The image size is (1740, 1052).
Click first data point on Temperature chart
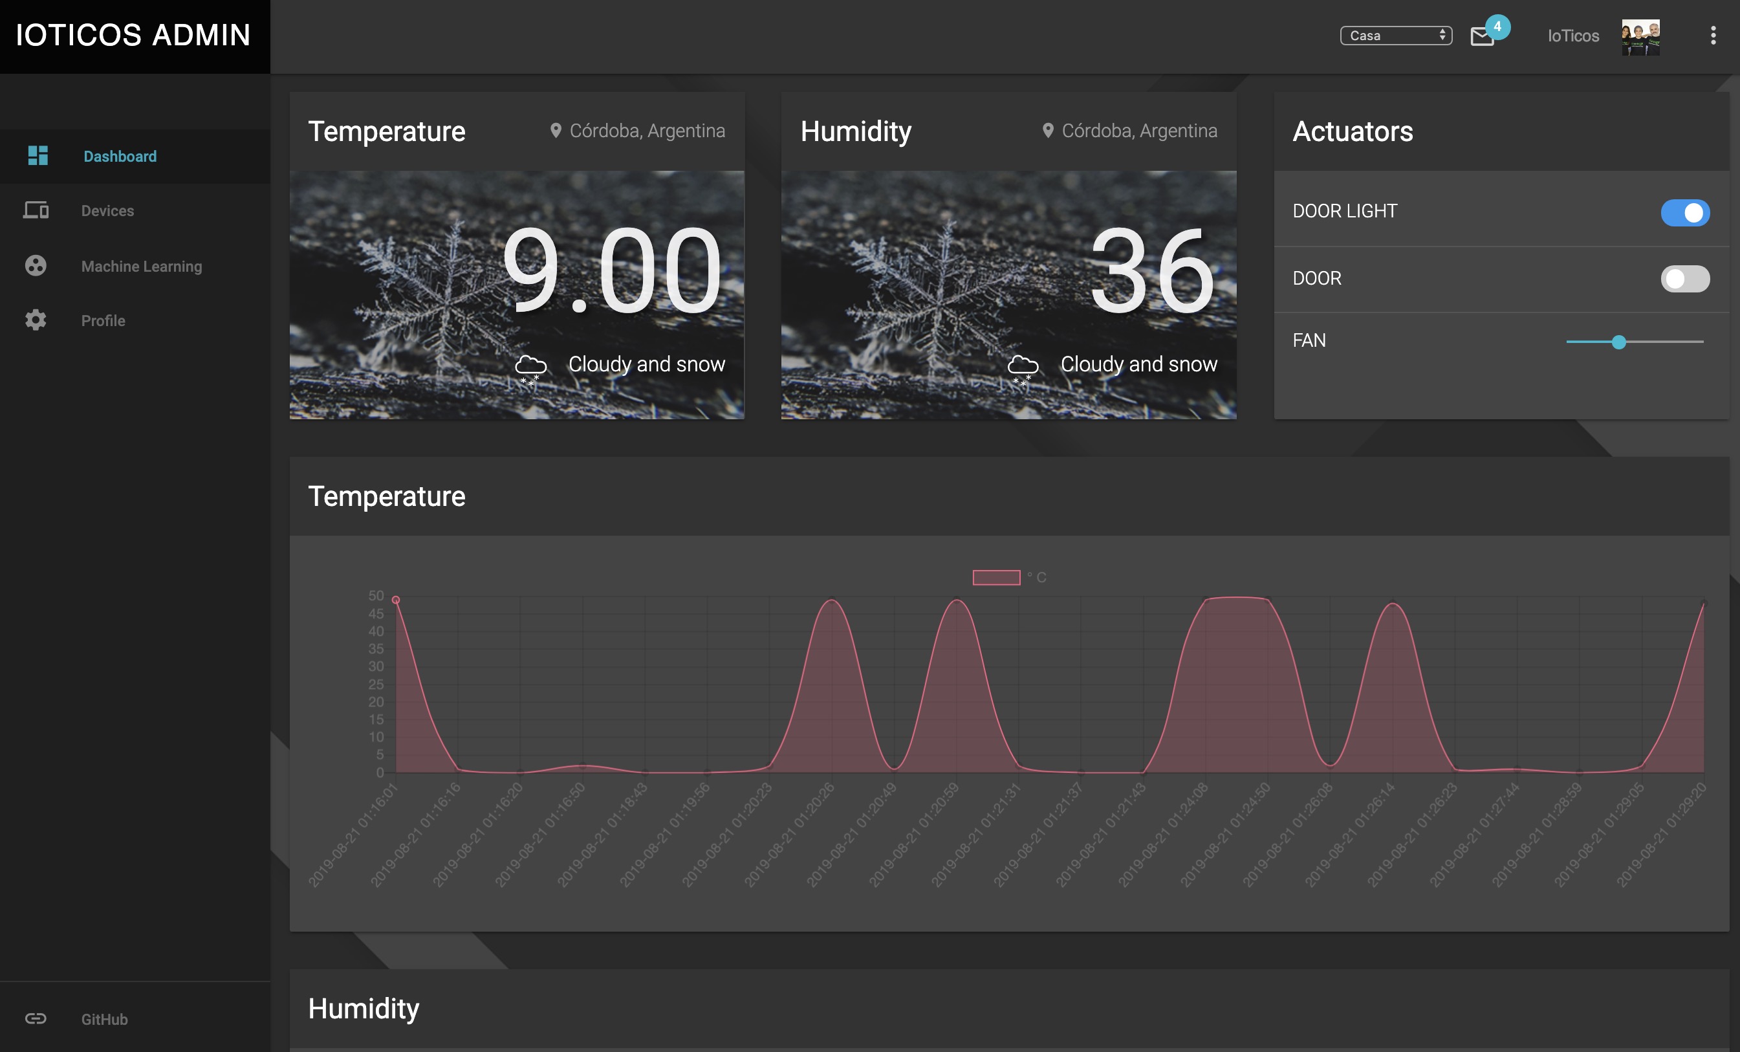coord(396,600)
